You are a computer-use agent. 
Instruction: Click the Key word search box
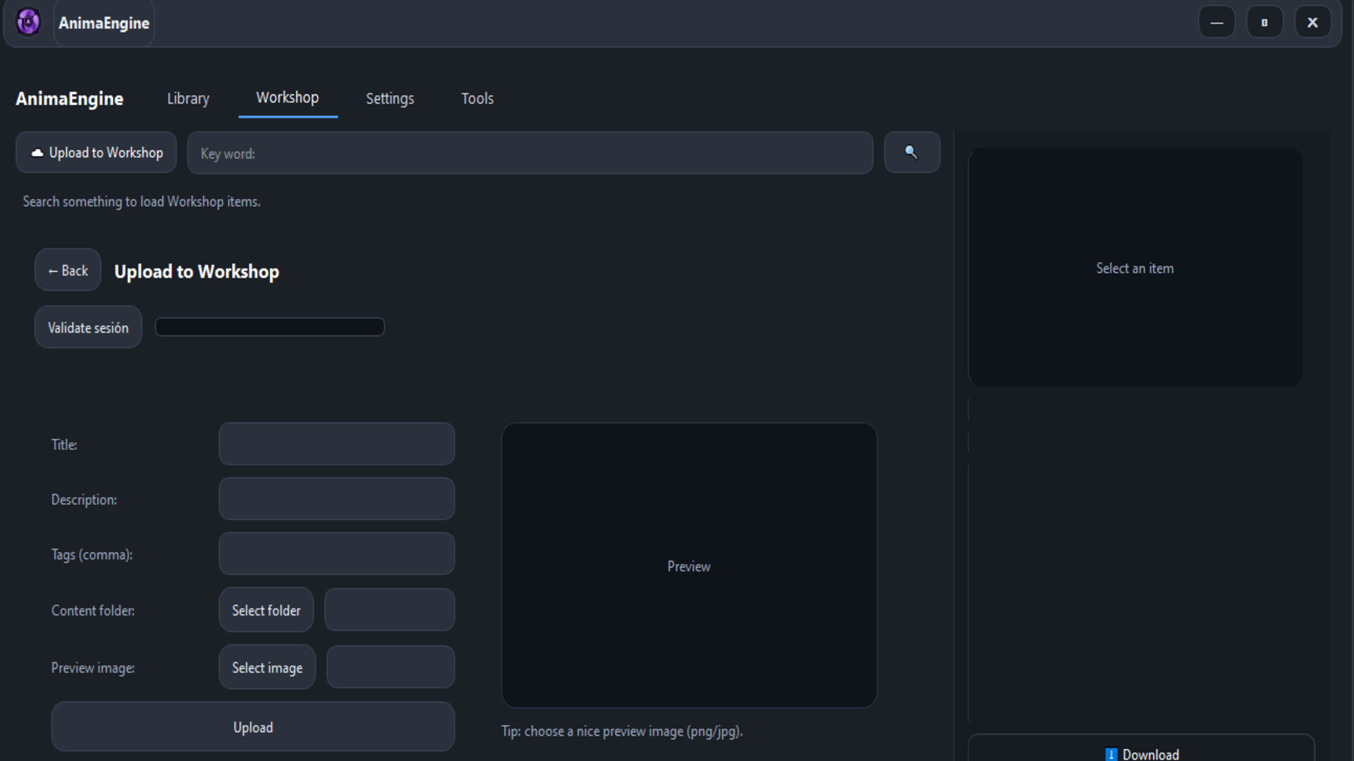[530, 153]
